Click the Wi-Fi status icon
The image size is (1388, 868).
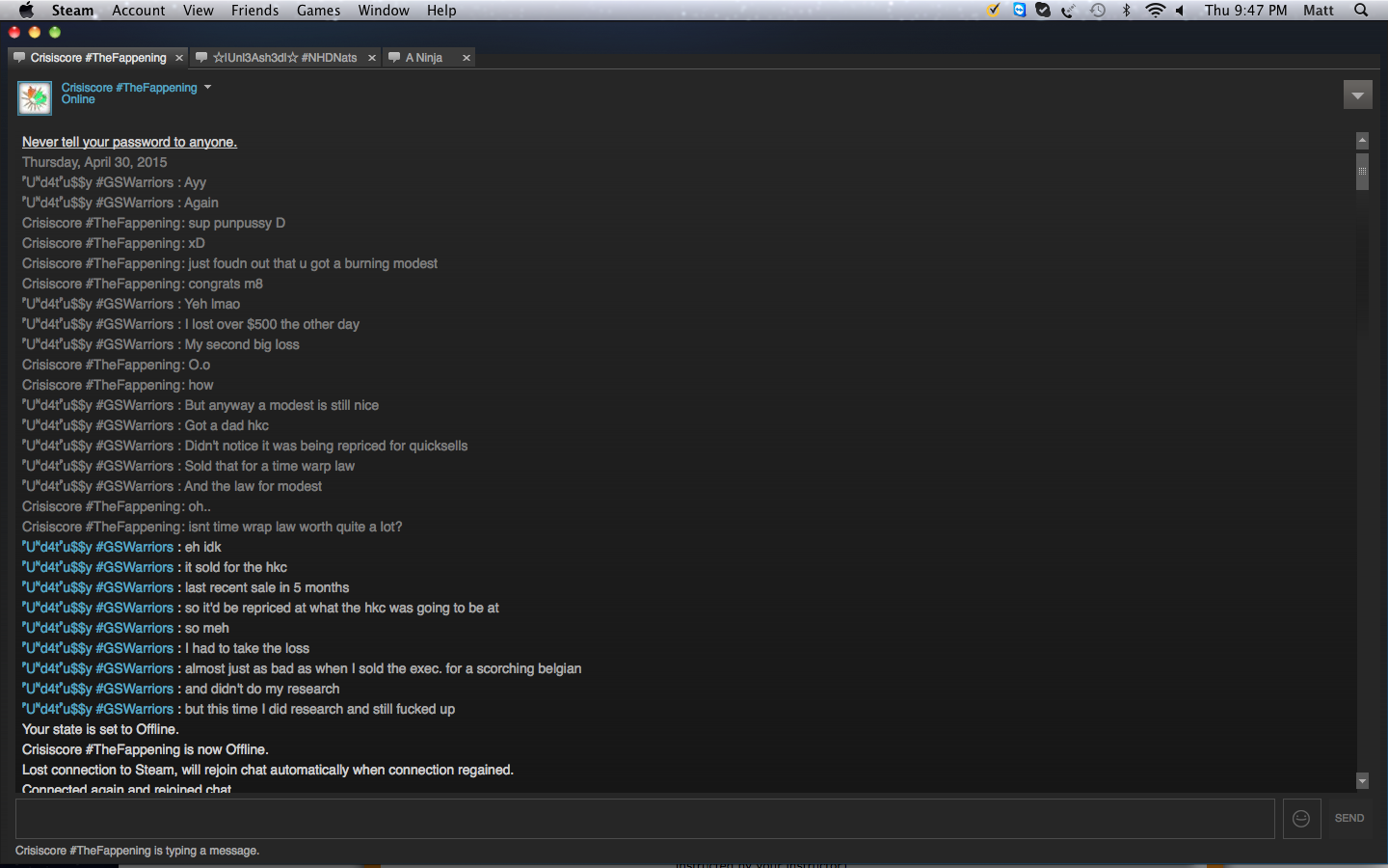[1155, 11]
